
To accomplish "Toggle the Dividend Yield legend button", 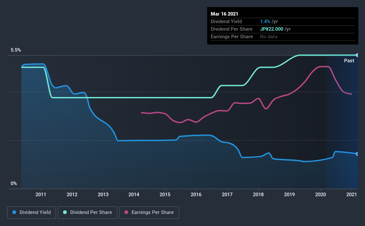I will tap(32, 213).
